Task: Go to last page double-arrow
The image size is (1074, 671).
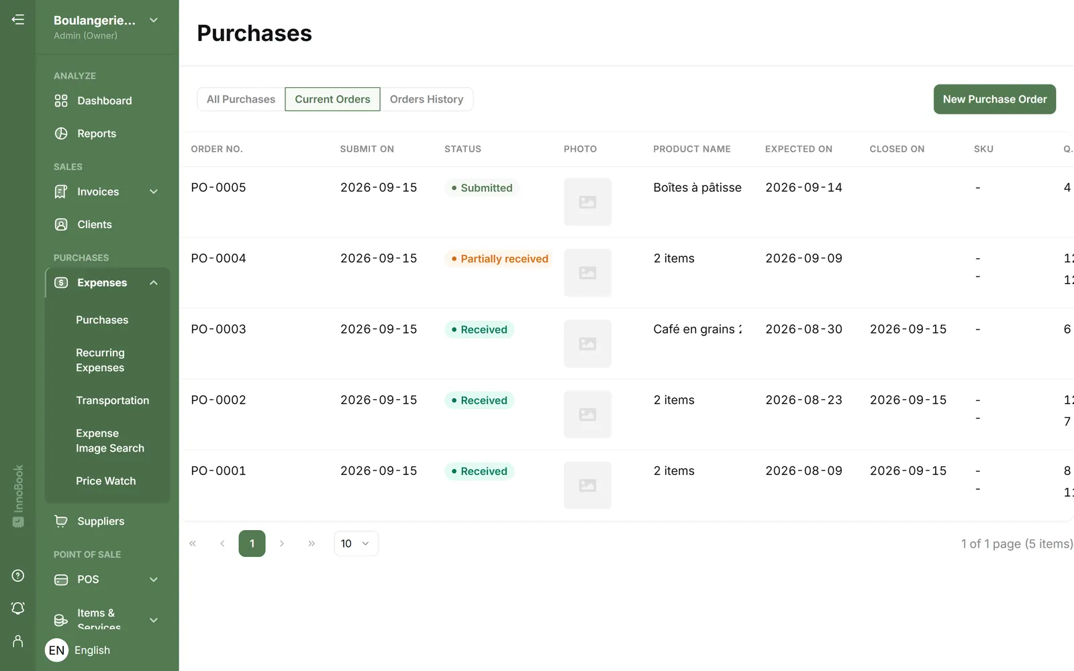Action: coord(311,544)
